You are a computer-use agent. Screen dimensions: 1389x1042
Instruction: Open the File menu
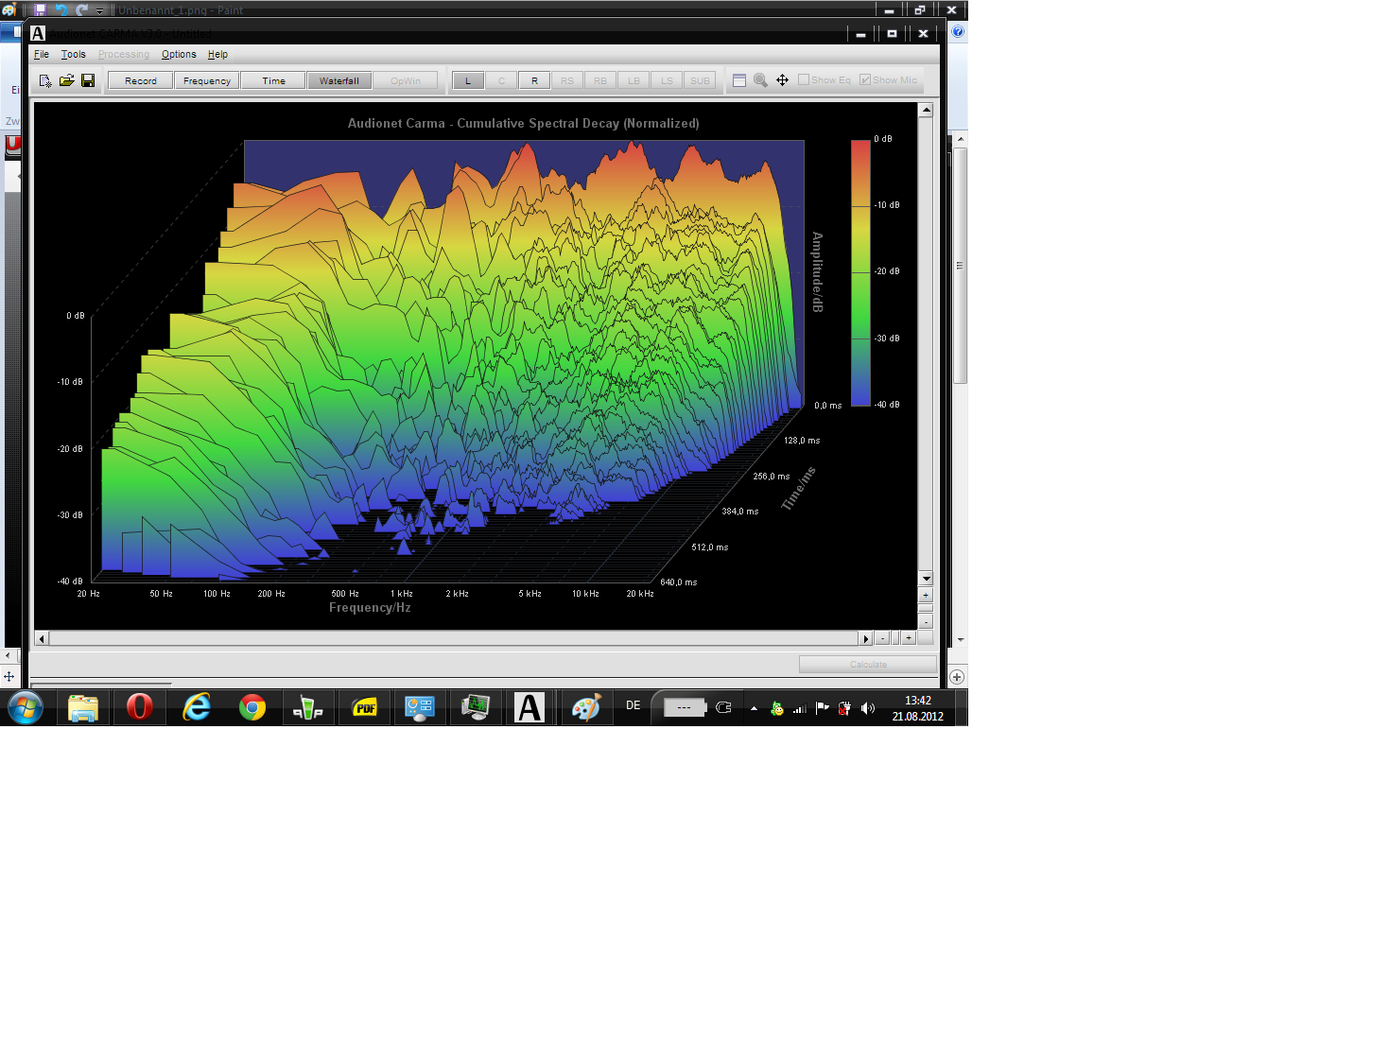tap(42, 55)
